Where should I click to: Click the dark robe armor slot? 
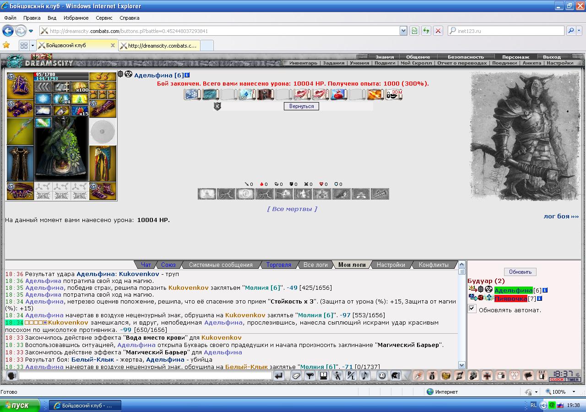pos(20,163)
